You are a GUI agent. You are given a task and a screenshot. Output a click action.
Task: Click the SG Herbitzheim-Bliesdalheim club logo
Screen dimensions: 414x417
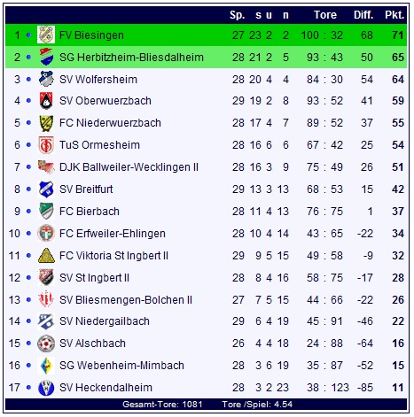46,57
